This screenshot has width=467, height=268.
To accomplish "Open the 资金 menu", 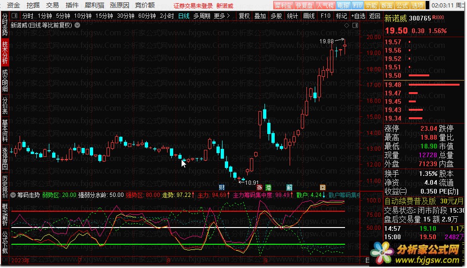I will coord(14,6).
